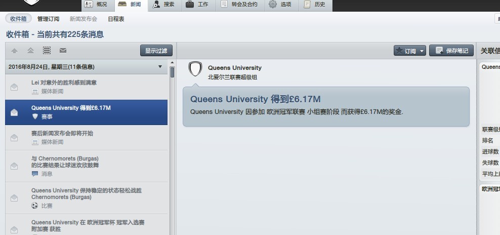This screenshot has width=500, height=235.
Task: Click the single up-arrow icon in inbox toolbar
Action: pos(14,51)
